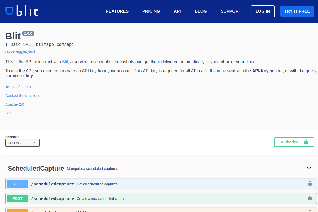Image resolution: width=318 pixels, height=212 pixels.
Task: Expand the GET /scheduledcapture operation
Action: click(x=161, y=184)
